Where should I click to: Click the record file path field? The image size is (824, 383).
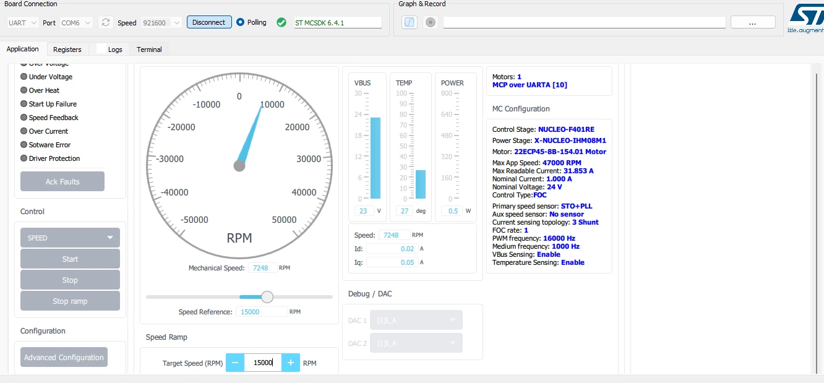(584, 22)
